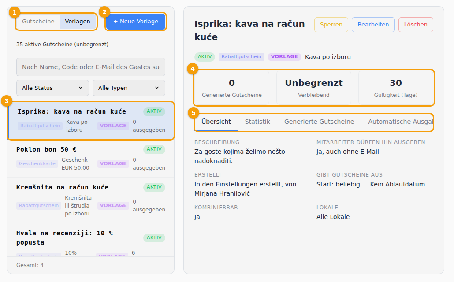Image resolution: width=454 pixels, height=282 pixels.
Task: Click the Löschen button
Action: coord(416,25)
